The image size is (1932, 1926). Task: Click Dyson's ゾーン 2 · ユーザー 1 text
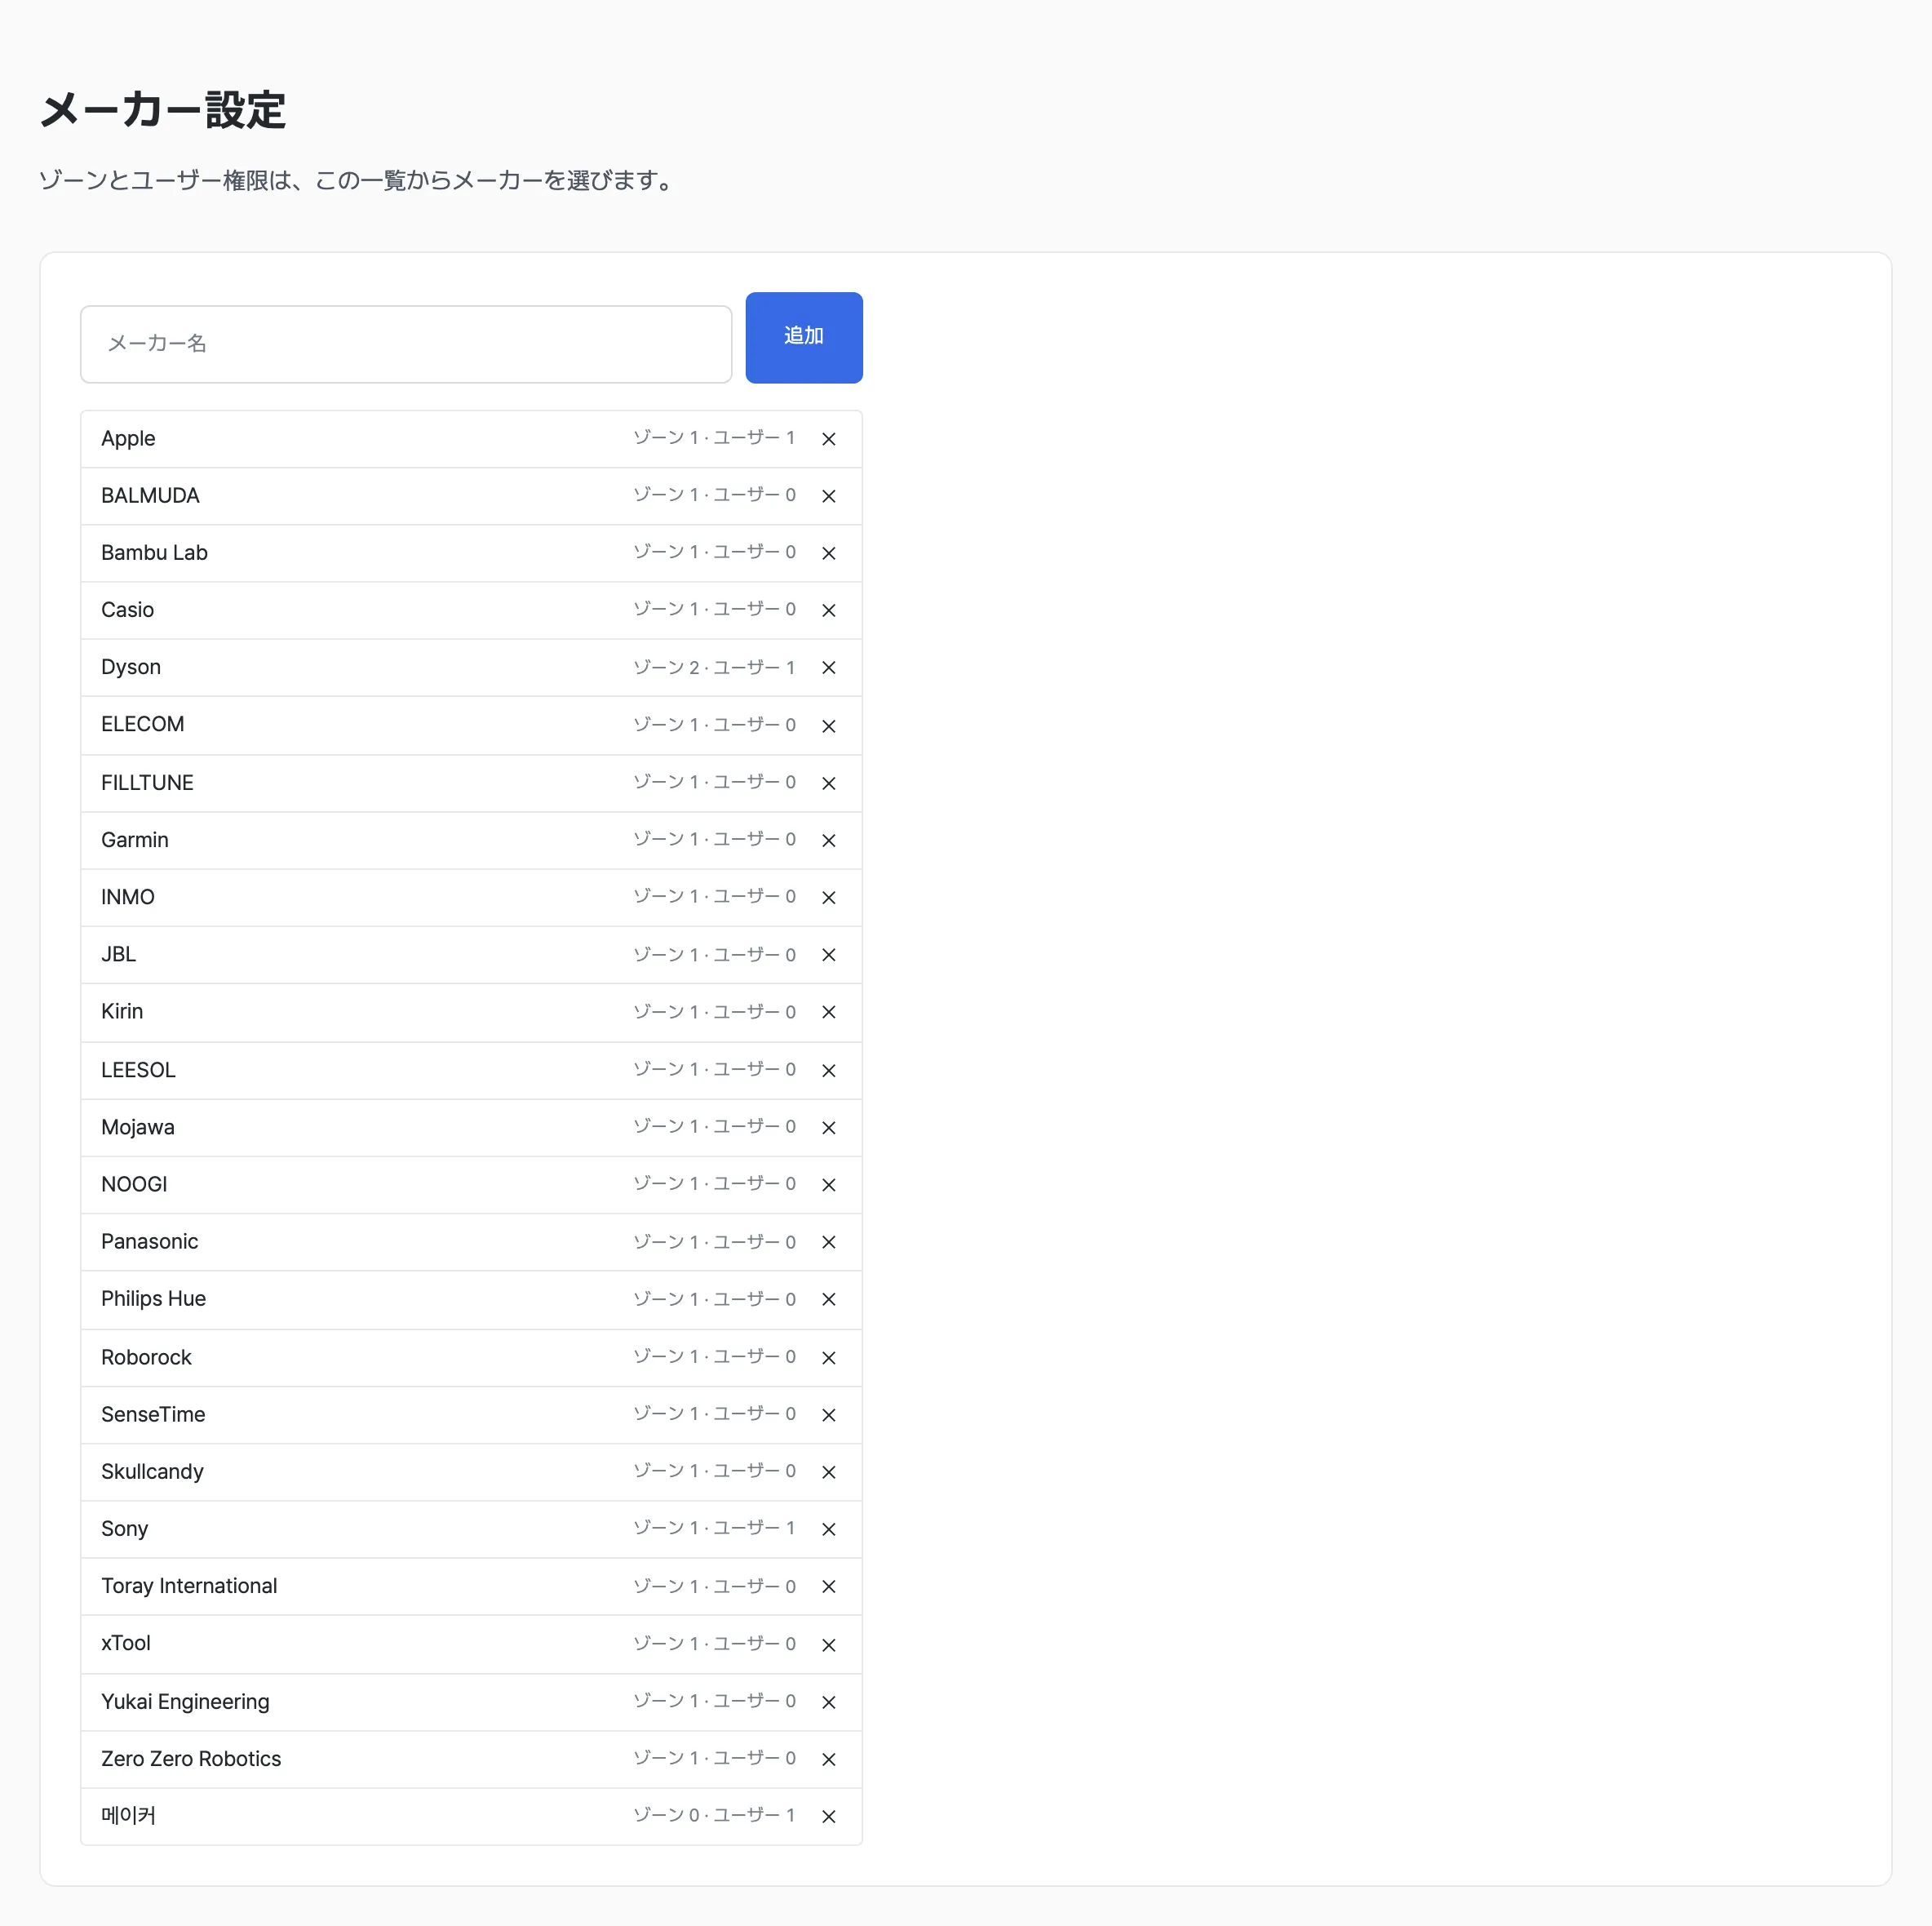(714, 668)
